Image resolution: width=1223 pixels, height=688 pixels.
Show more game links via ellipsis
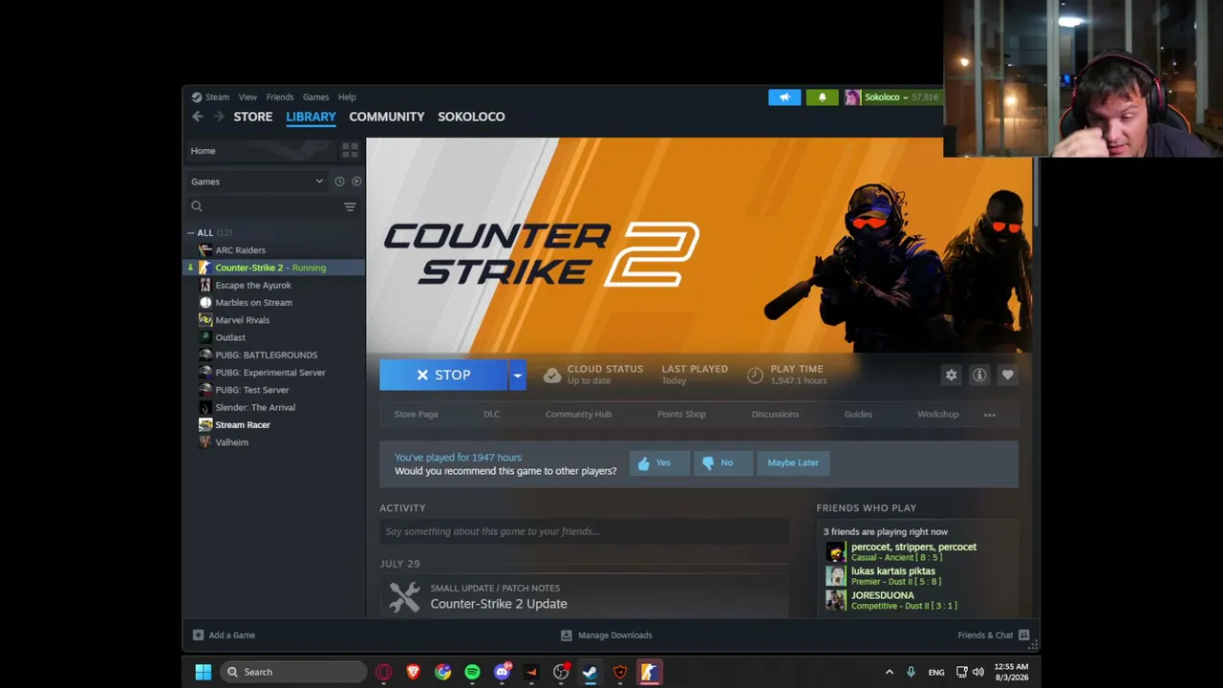[x=990, y=415]
